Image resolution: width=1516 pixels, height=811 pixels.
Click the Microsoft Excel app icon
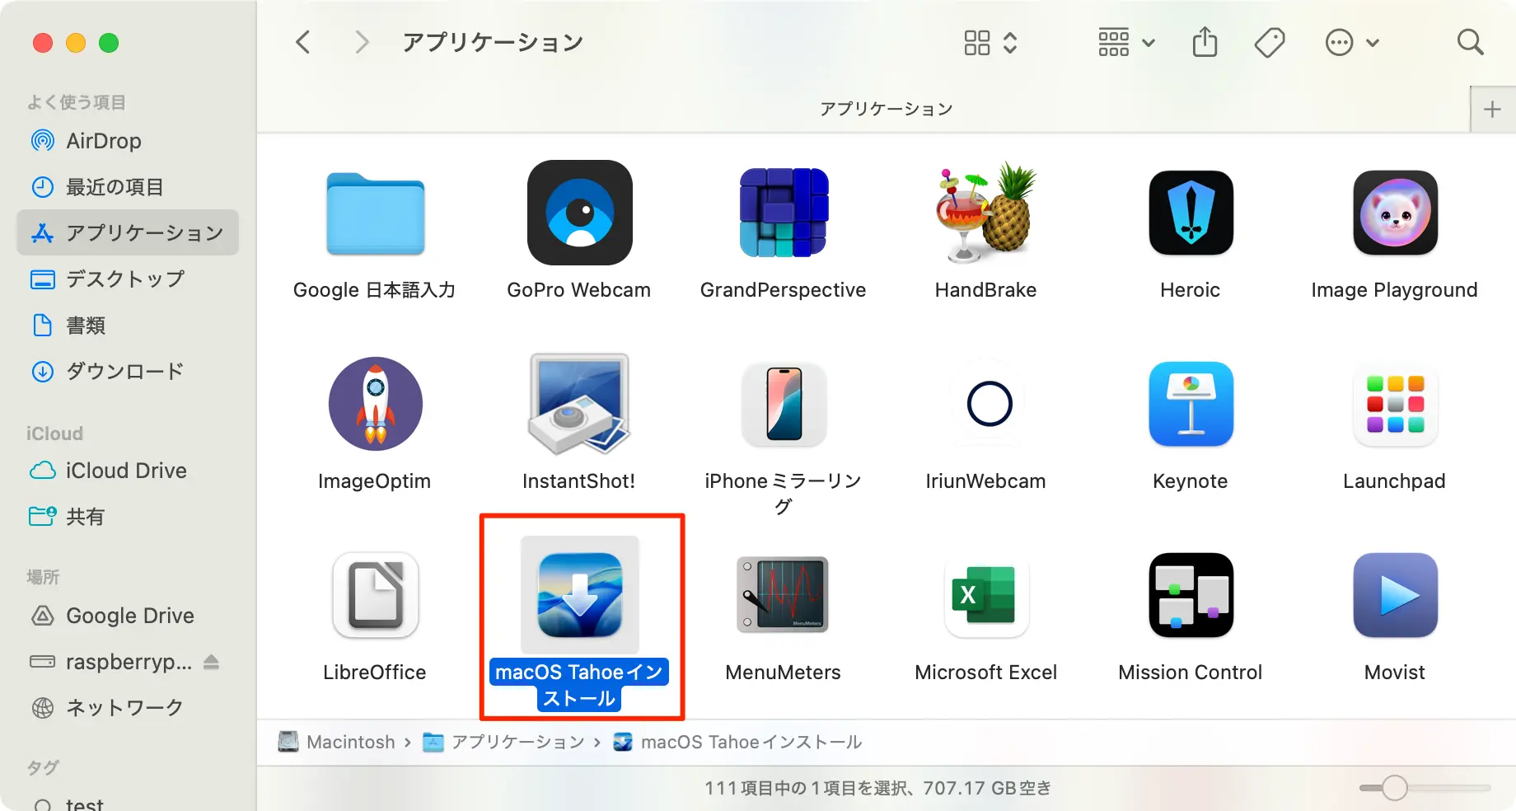985,595
